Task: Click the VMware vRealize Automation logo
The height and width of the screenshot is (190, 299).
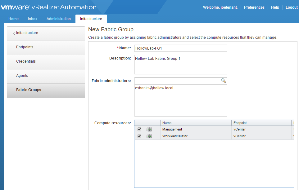Action: click(x=48, y=7)
